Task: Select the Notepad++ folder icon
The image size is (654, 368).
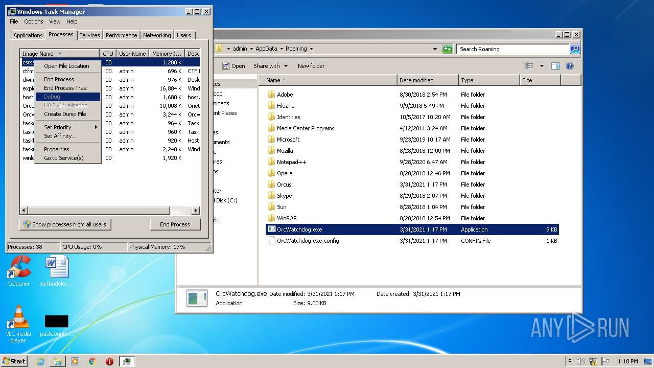Action: point(272,162)
